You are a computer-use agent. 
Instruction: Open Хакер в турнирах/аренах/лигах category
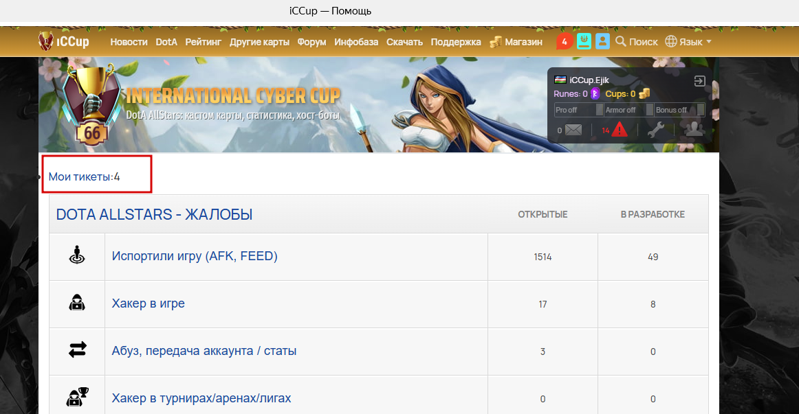[x=201, y=398]
